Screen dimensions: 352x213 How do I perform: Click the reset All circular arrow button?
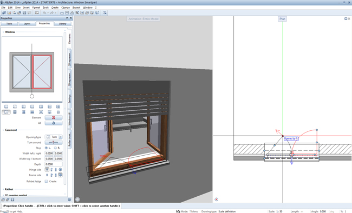pos(54,123)
